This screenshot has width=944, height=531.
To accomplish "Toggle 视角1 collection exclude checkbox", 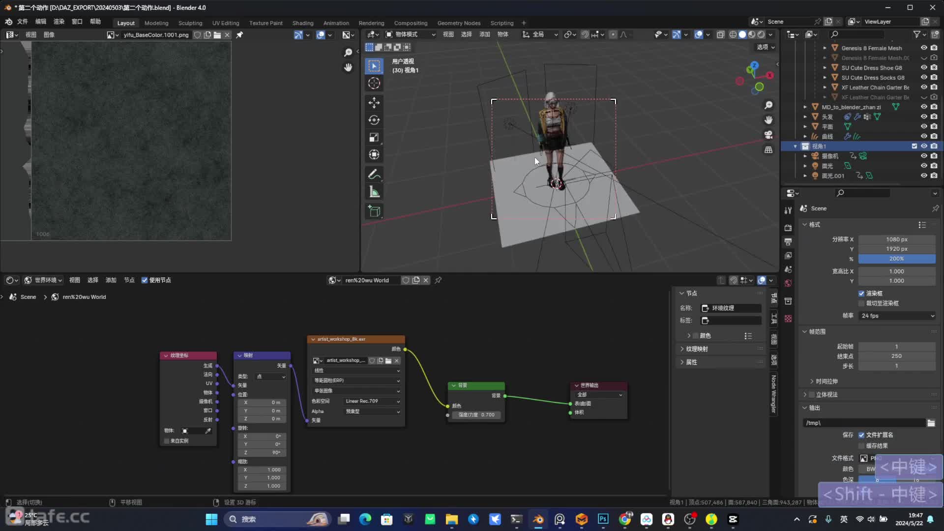I will pos(914,146).
